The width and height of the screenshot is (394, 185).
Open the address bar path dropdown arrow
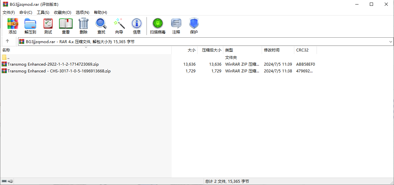(x=391, y=42)
